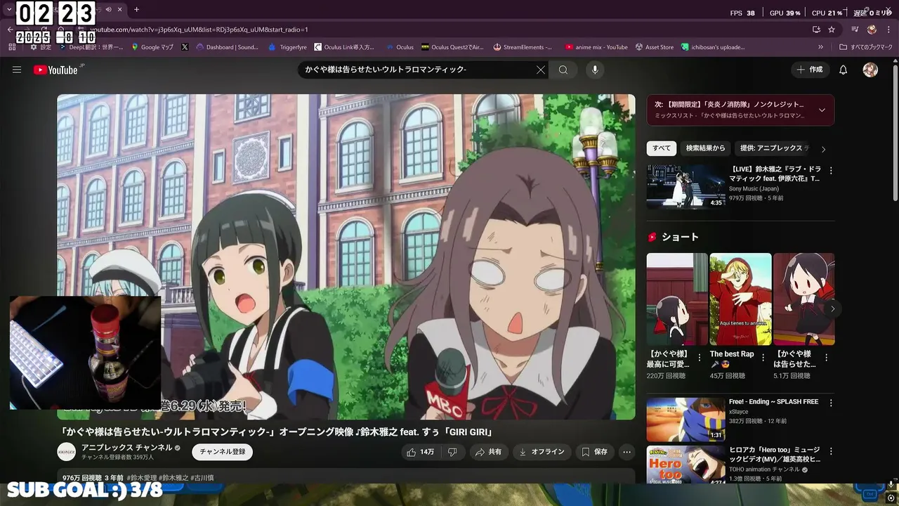This screenshot has height=506, width=899.
Task: Open the LIVE 鈴木雅之 ラブ・ドラマティック thumbnail
Action: click(x=685, y=186)
